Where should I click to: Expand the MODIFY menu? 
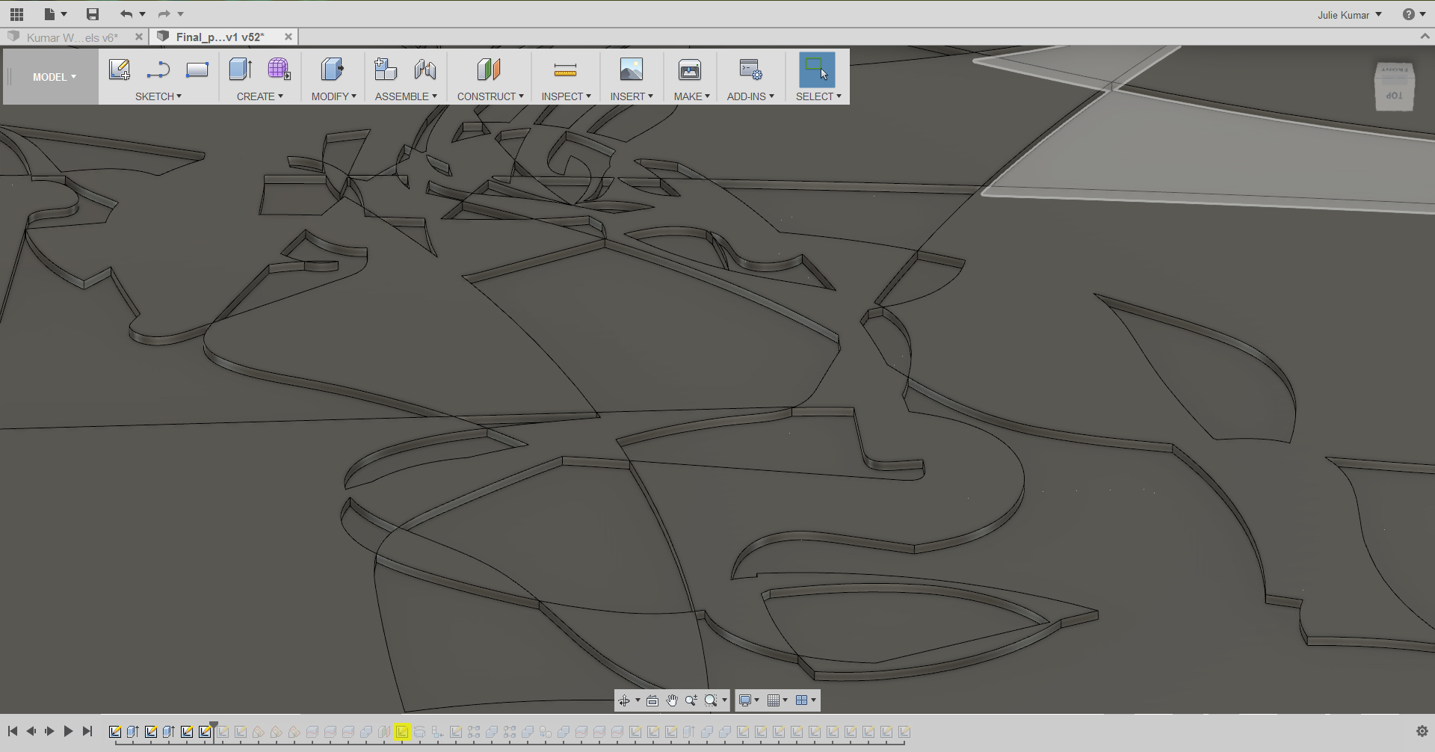point(334,96)
